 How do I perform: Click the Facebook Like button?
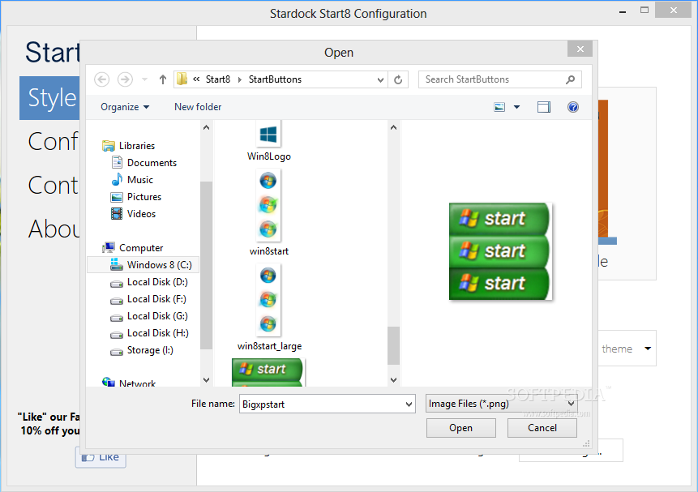coord(100,456)
